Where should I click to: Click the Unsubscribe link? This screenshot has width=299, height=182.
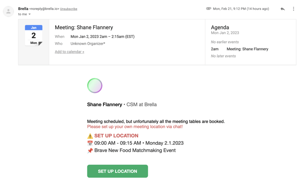[69, 9]
